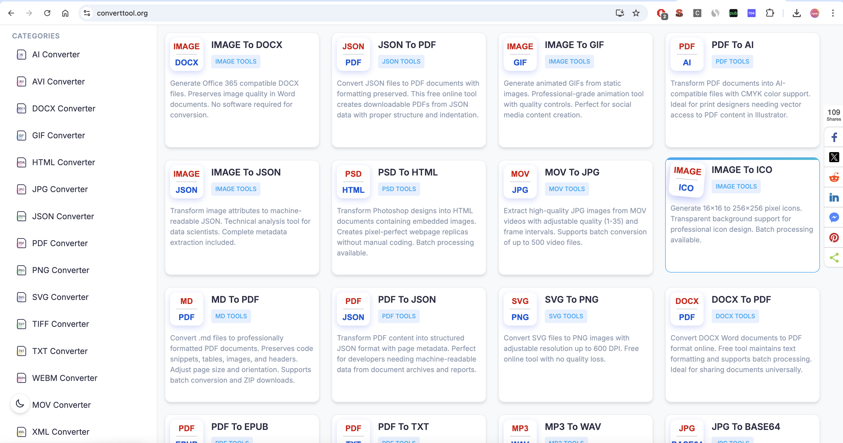The height and width of the screenshot is (443, 843).
Task: Share on X (Twitter) icon
Action: (834, 157)
